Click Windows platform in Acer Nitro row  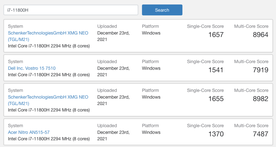[x=151, y=132]
